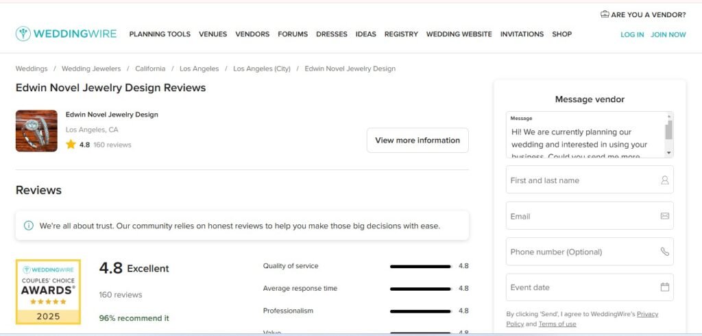
Task: Click Are You a Vendor link
Action: tap(648, 15)
